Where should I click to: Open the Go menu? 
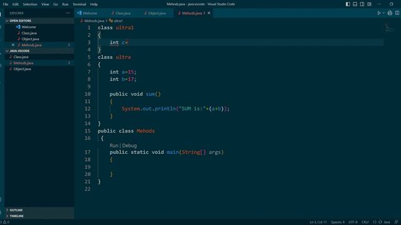coord(56,4)
